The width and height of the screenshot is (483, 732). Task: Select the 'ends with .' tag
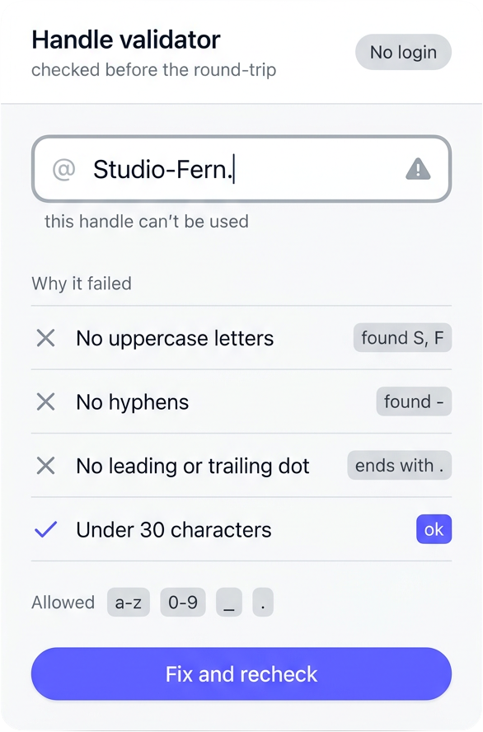400,466
